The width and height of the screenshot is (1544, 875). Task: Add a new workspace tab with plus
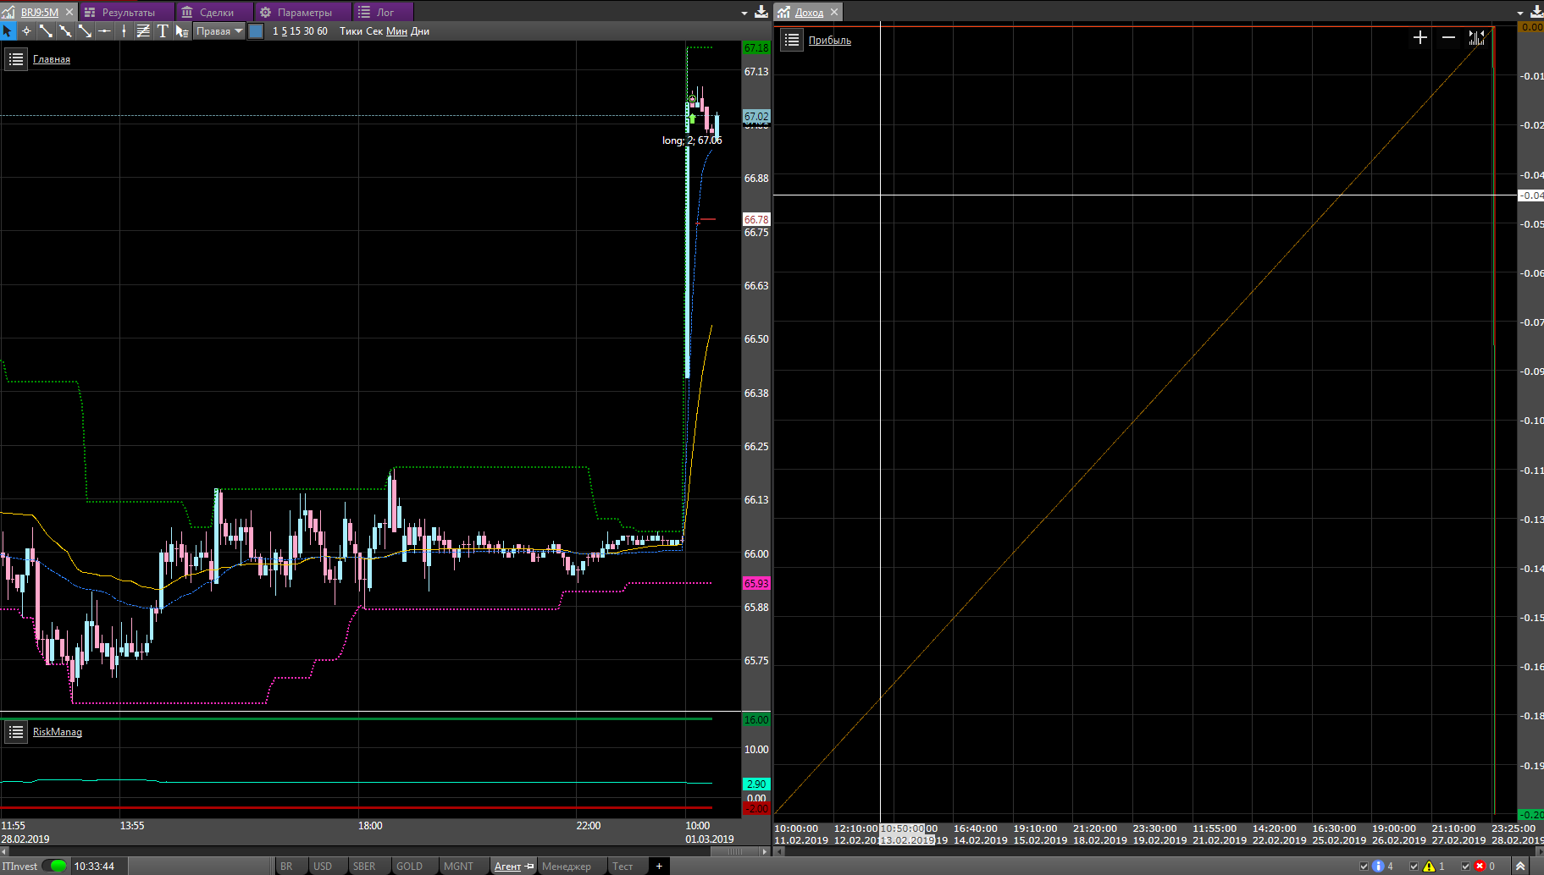click(659, 866)
